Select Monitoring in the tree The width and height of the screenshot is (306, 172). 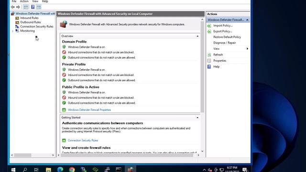(27, 31)
